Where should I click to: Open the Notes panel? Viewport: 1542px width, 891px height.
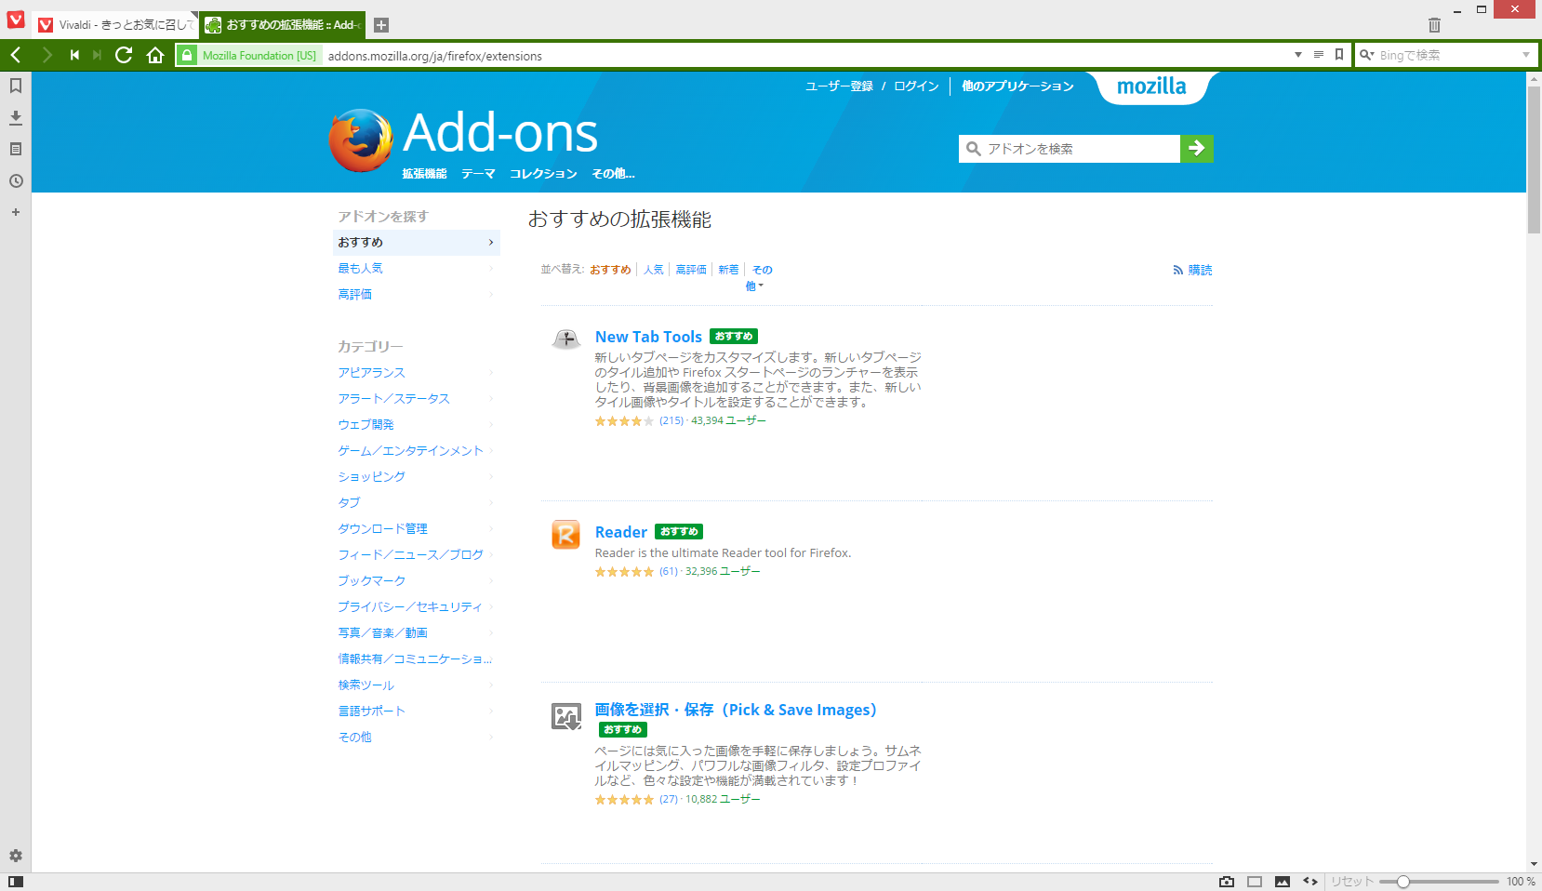click(16, 149)
